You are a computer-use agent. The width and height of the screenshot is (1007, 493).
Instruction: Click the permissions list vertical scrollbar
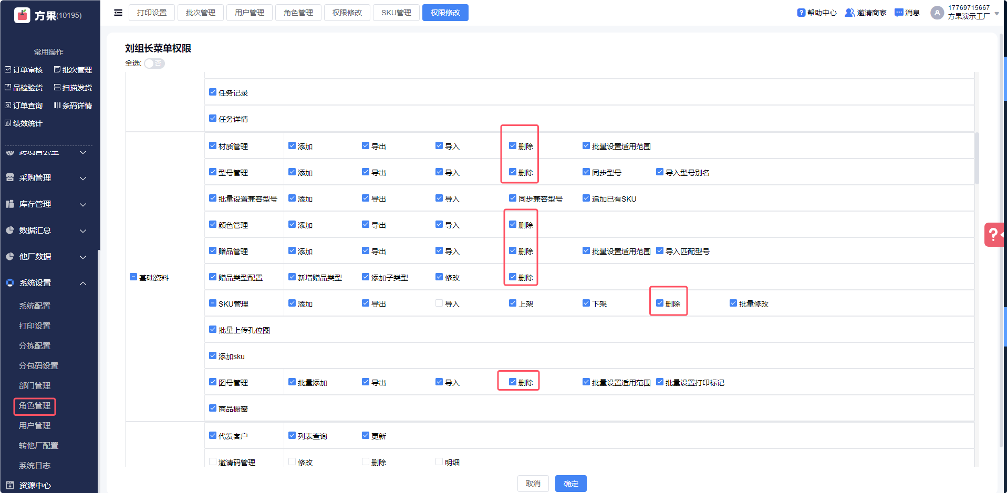(x=977, y=159)
